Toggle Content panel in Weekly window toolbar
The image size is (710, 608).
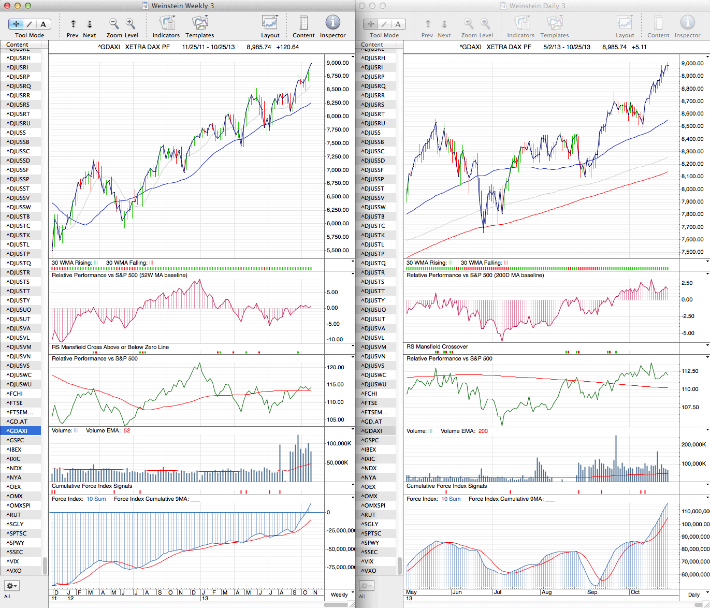[x=303, y=24]
